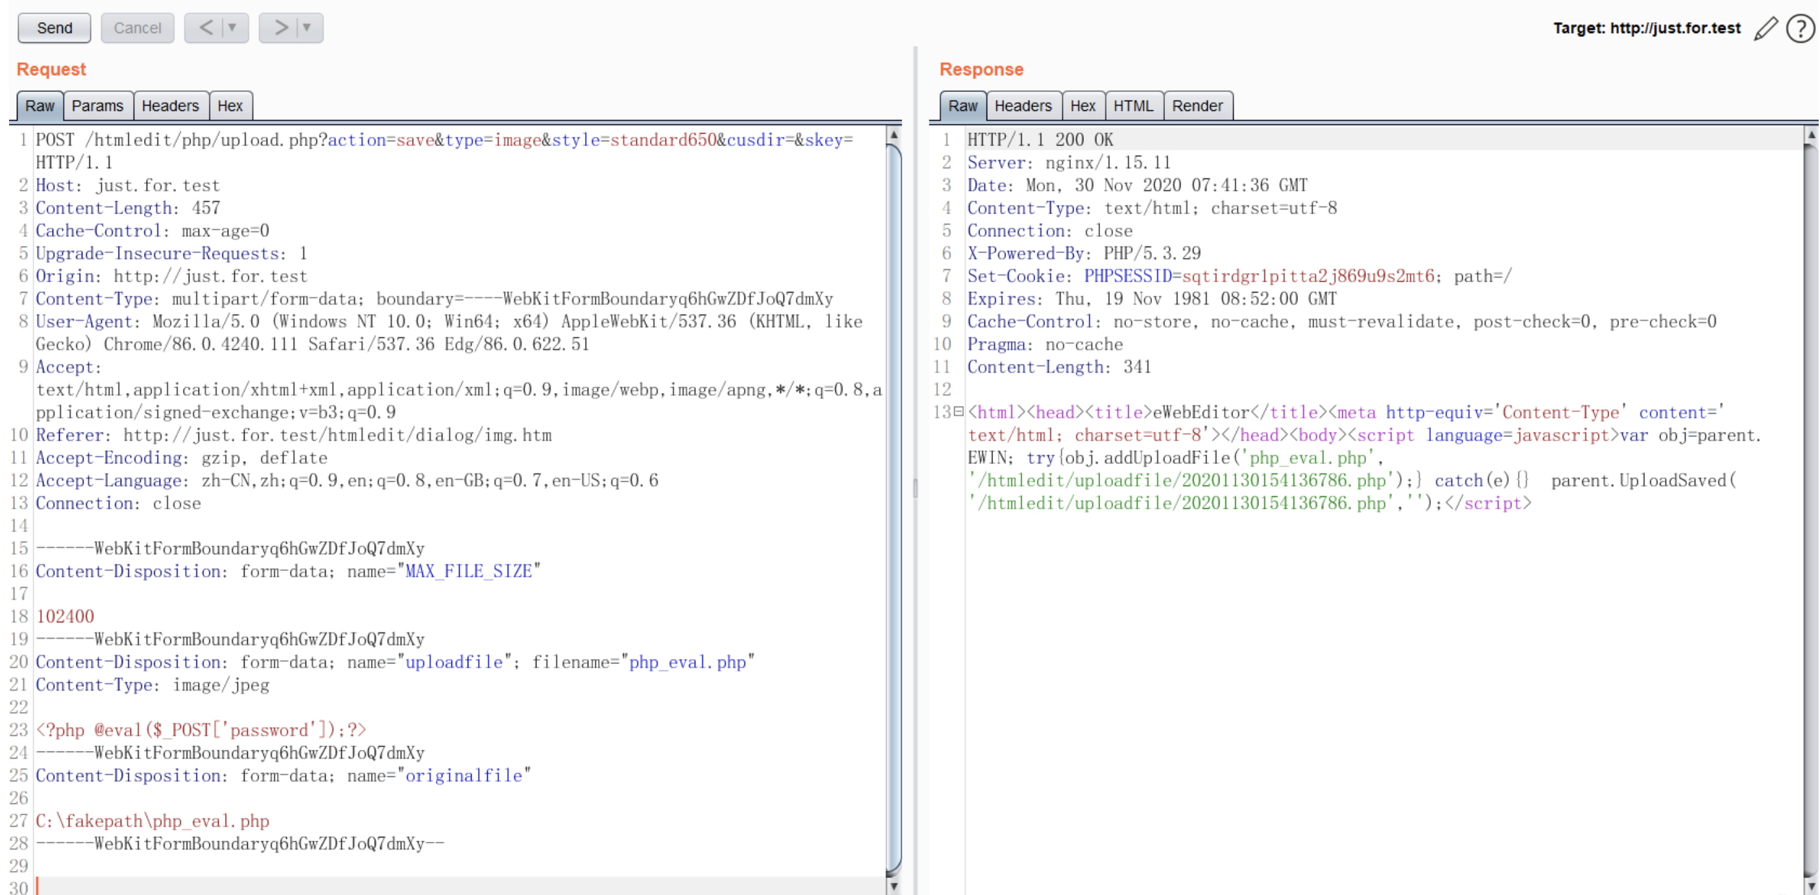This screenshot has width=1820, height=895.
Task: Switch to the Request Hex tab
Action: point(230,106)
